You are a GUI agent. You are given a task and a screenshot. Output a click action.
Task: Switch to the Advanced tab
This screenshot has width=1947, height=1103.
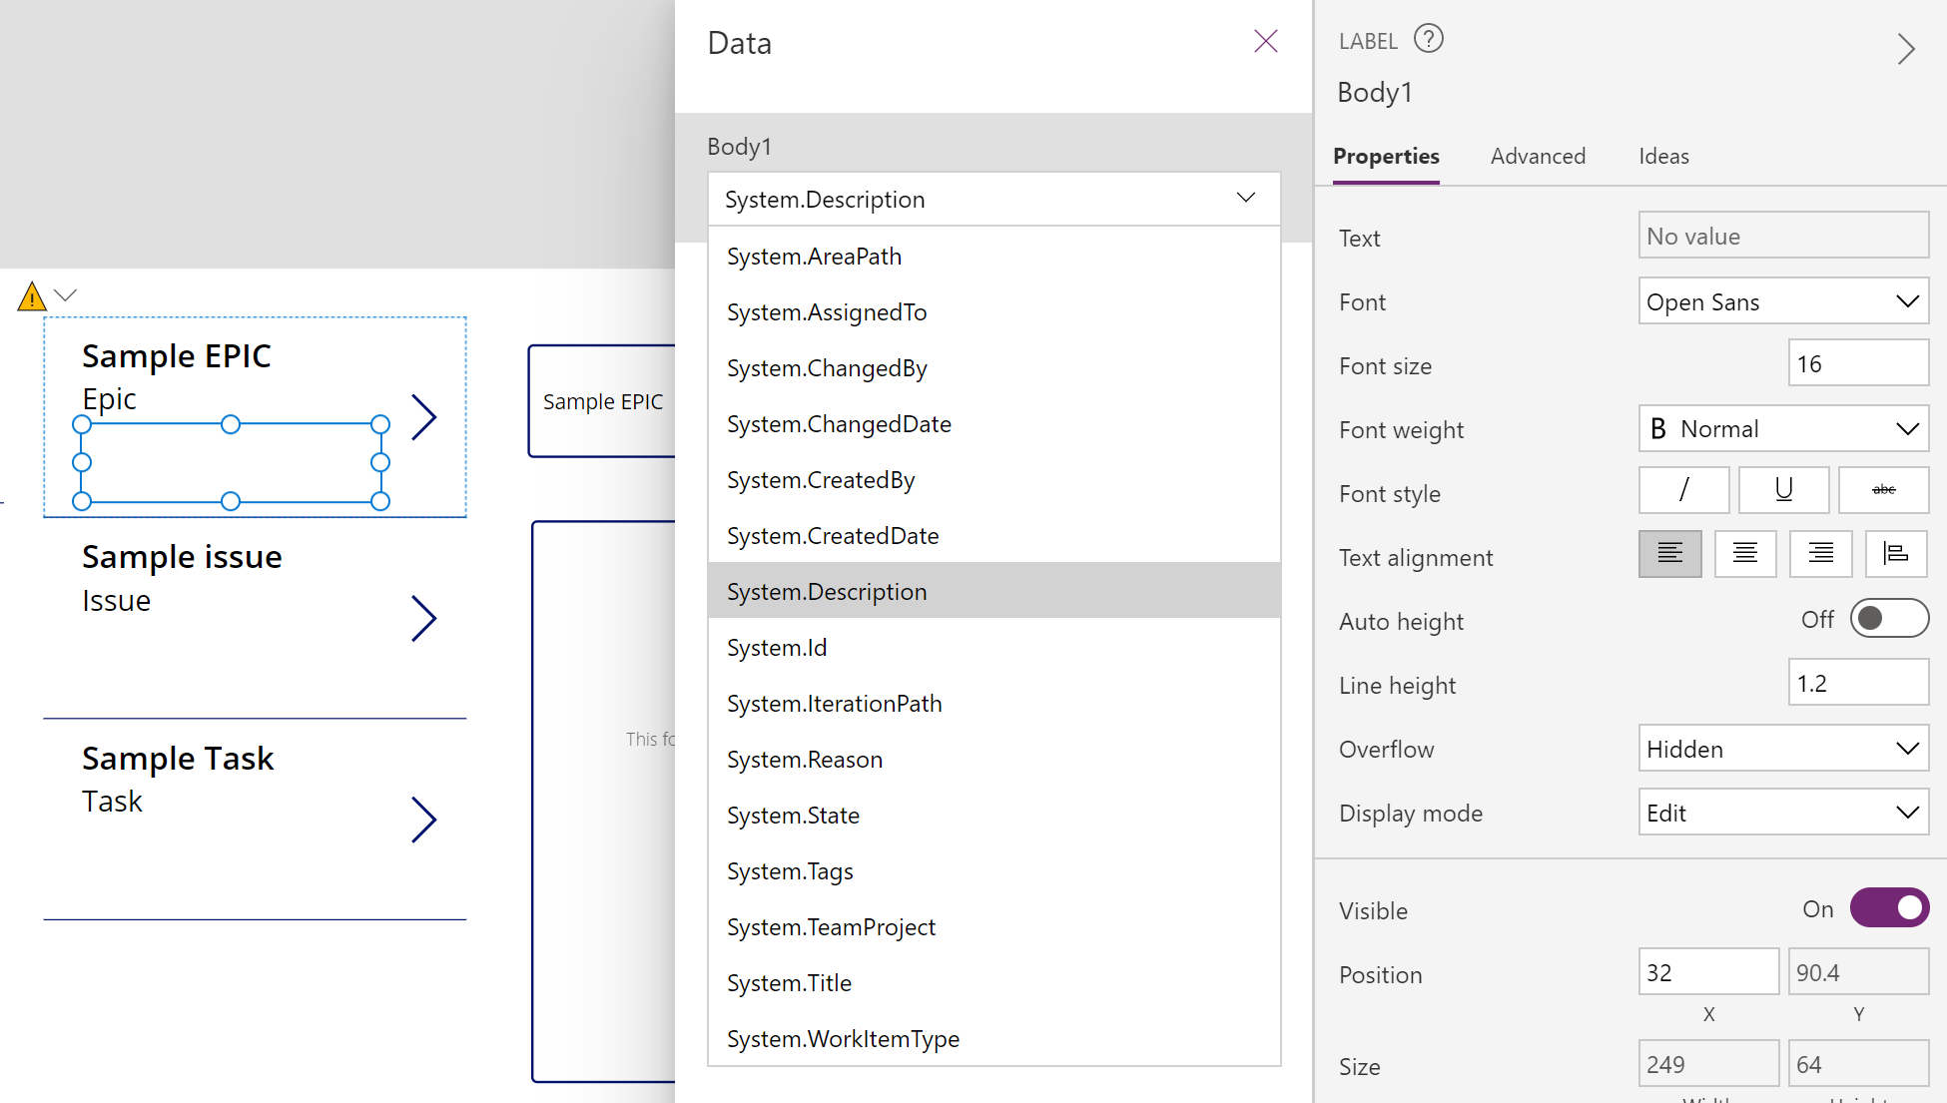pos(1538,157)
